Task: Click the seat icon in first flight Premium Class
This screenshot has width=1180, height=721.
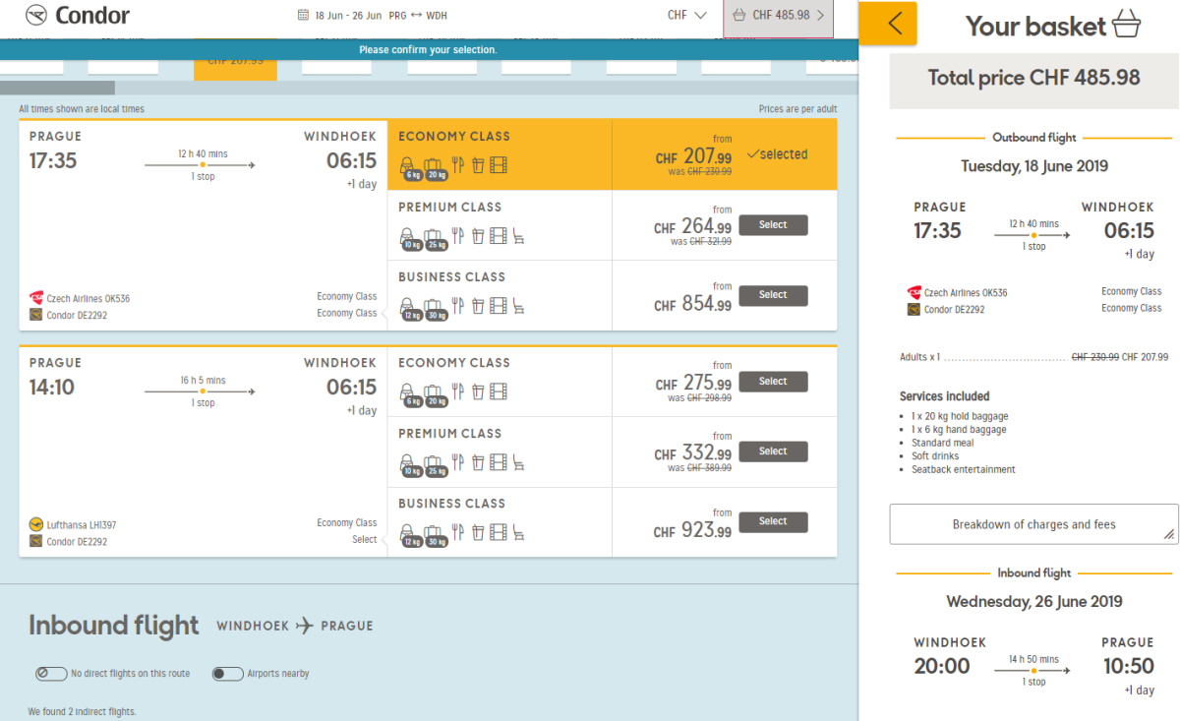Action: (x=519, y=237)
